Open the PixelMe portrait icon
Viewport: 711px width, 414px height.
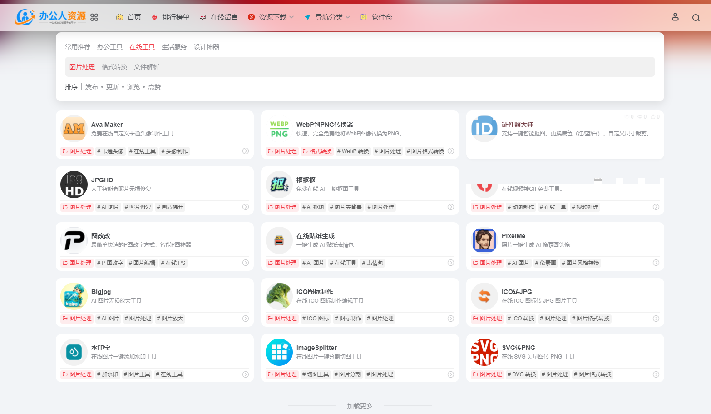point(484,240)
